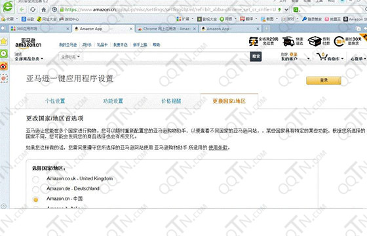Image resolution: width=367 pixels, height=236 pixels.
Task: Select Amazon.cn - 中国 radio button
Action: coord(36,200)
